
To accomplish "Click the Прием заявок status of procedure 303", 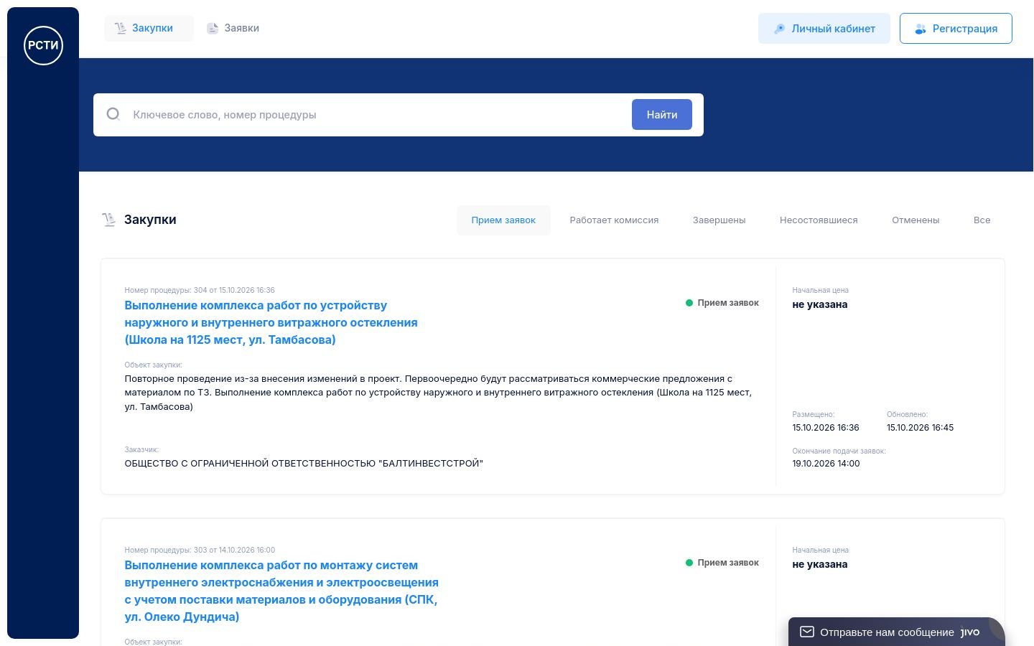I will [722, 563].
